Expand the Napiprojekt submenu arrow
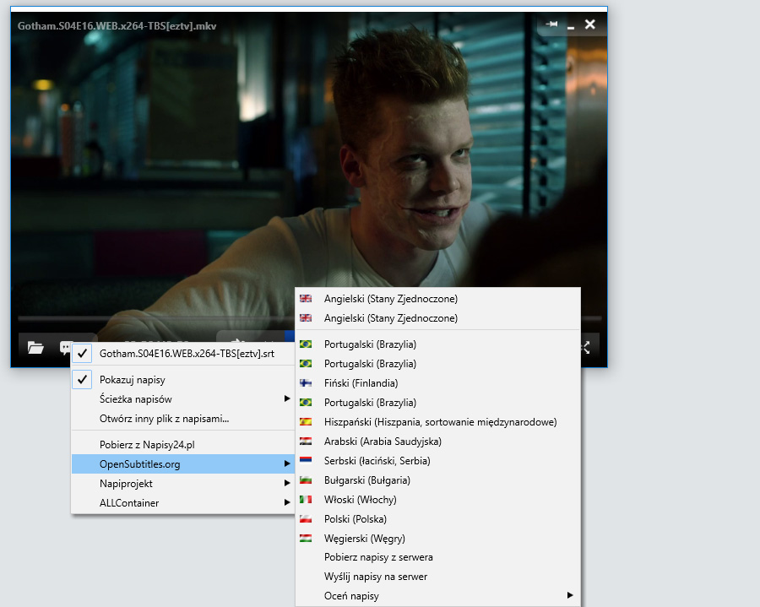 287,483
